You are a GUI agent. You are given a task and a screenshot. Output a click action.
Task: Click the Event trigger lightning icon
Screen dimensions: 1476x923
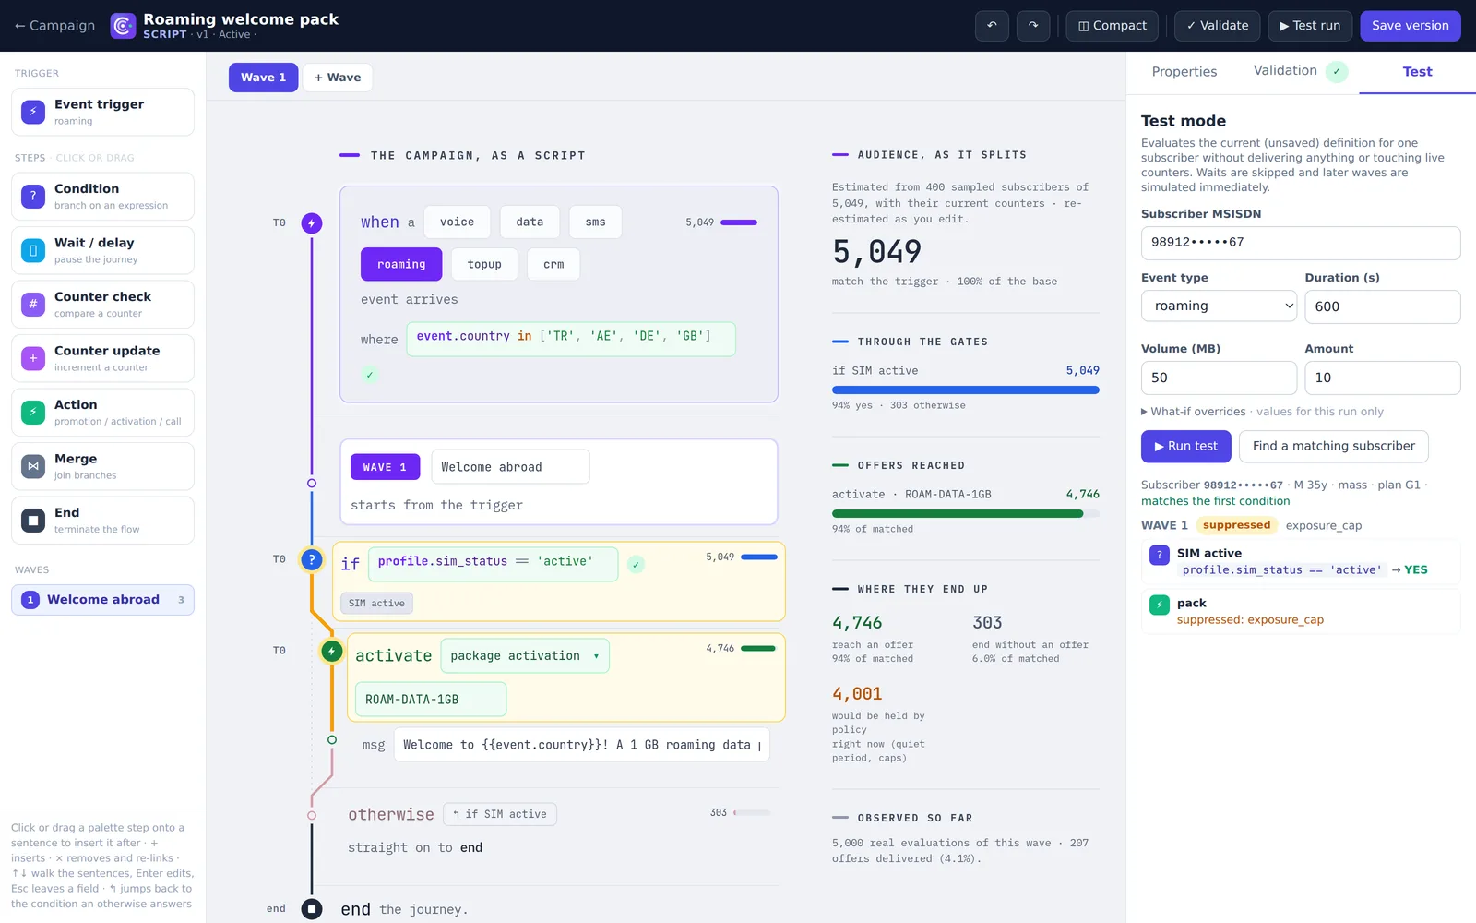33,112
